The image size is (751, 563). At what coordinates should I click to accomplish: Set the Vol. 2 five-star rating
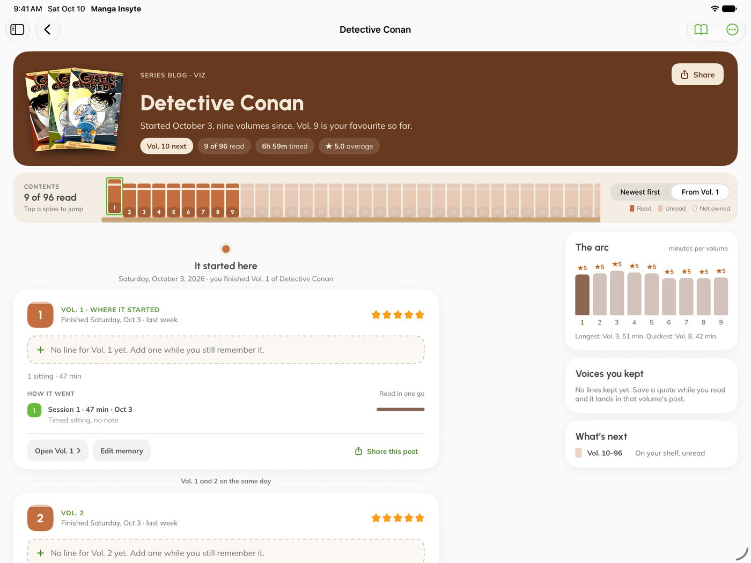pyautogui.click(x=398, y=518)
